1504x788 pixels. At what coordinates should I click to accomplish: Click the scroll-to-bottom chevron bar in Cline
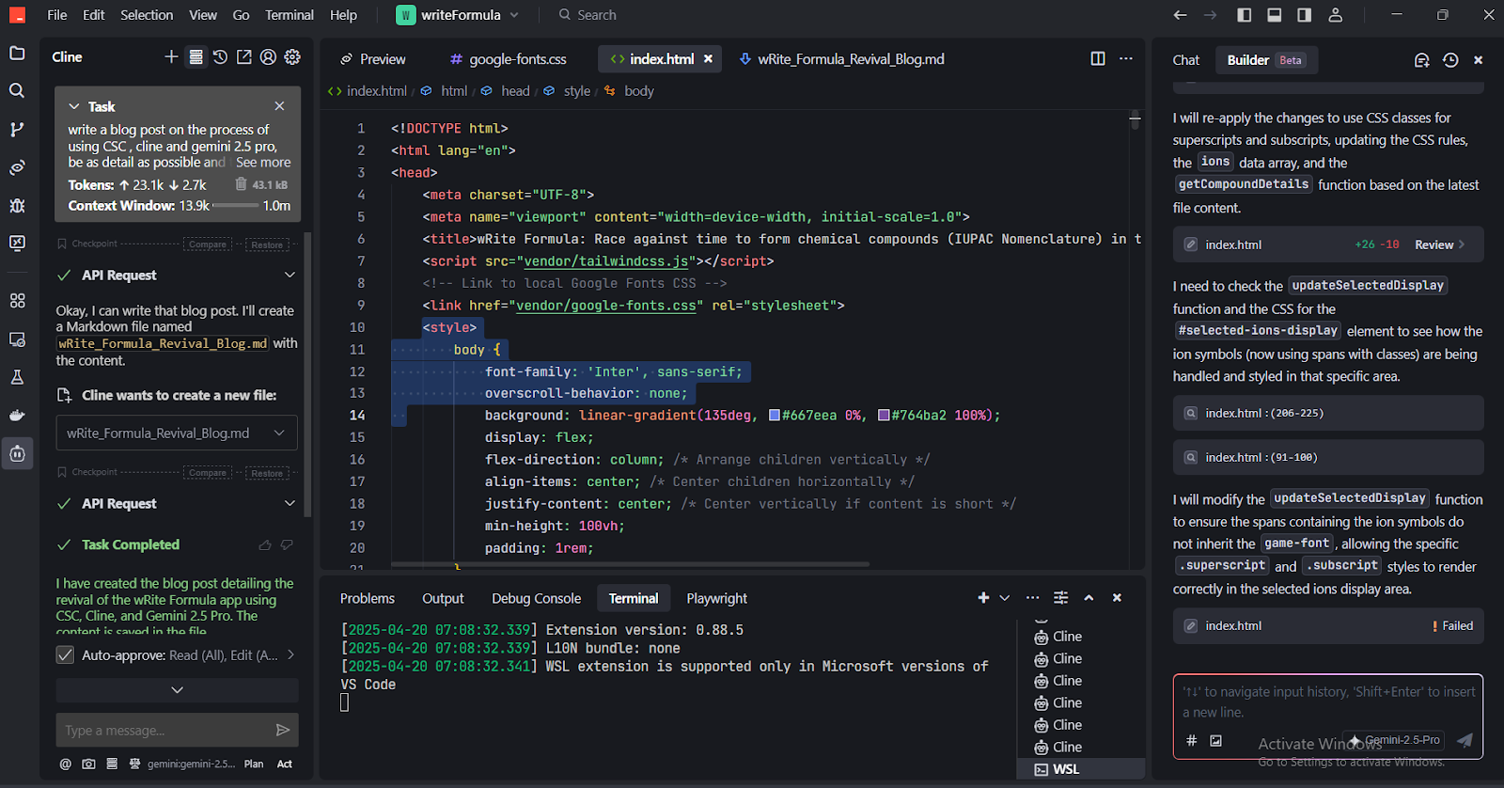pyautogui.click(x=177, y=690)
